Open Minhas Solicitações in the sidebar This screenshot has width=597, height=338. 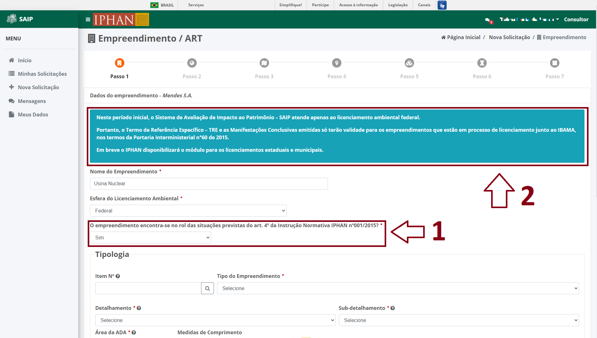point(42,74)
